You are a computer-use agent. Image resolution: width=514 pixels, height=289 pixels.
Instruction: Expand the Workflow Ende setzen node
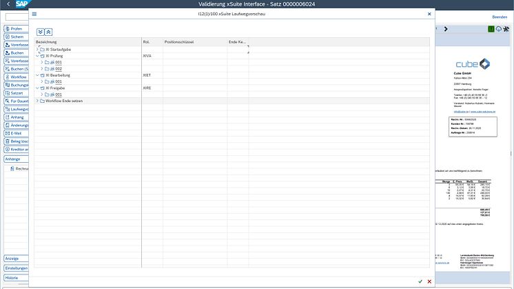pos(37,101)
